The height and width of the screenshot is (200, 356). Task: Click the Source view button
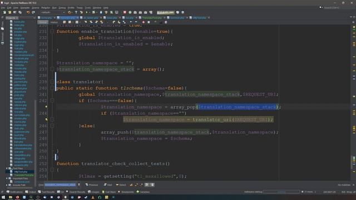(43, 22)
